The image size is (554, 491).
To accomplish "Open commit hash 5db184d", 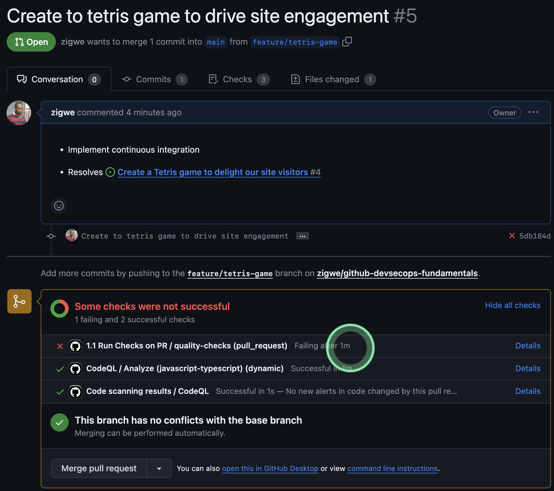I will click(x=535, y=236).
